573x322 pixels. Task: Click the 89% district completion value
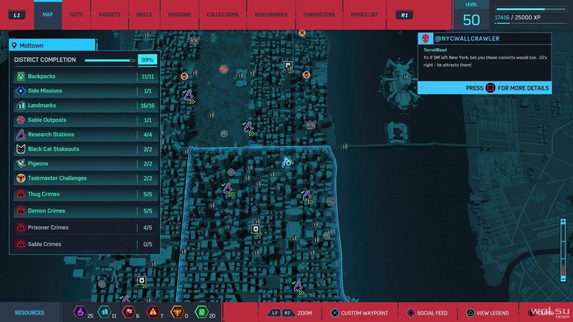(147, 60)
